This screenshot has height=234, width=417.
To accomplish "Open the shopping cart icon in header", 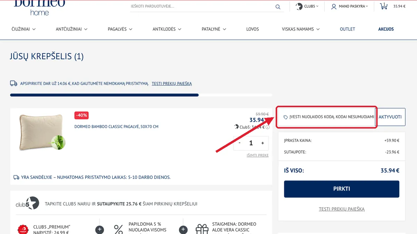I will [x=384, y=6].
